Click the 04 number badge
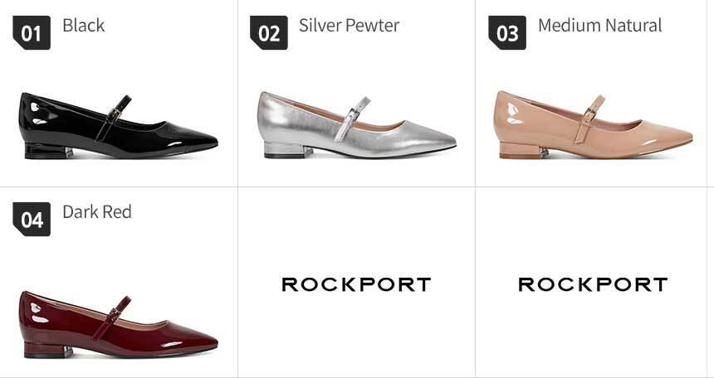The image size is (714, 378). coord(32,219)
